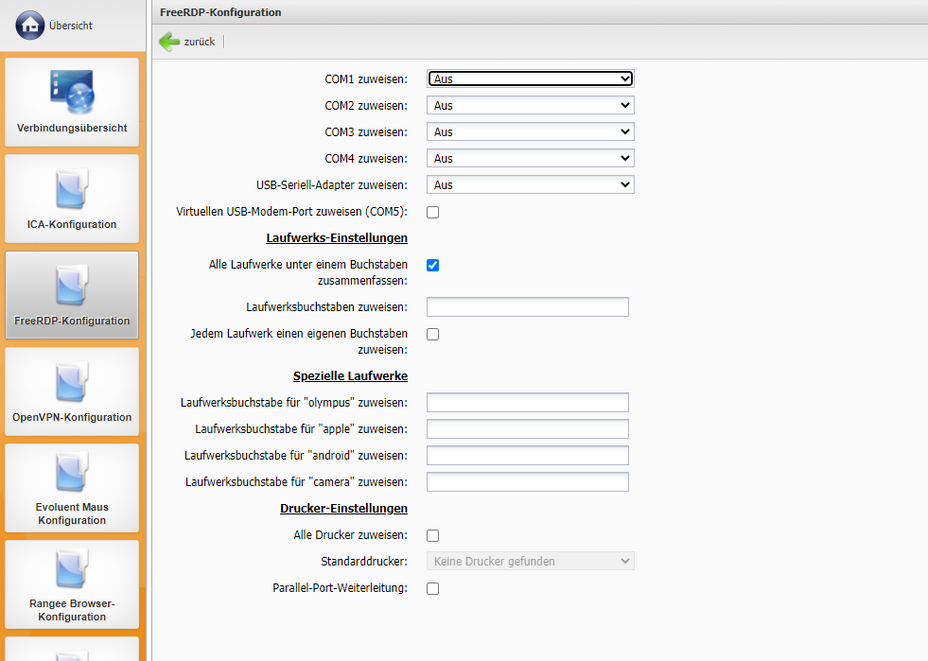Enable Virtuellen USB-Modem-Port (COM5) checkbox

(432, 213)
